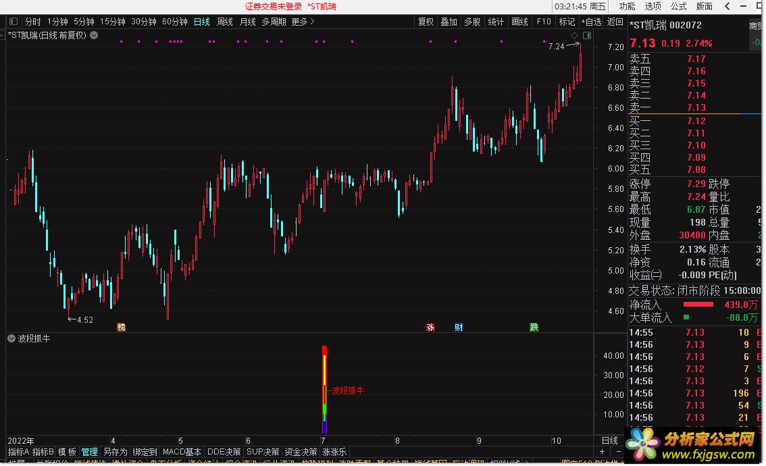Click the window-split icon at chart top right
Viewport: 766px width, 466px height.
(x=587, y=35)
